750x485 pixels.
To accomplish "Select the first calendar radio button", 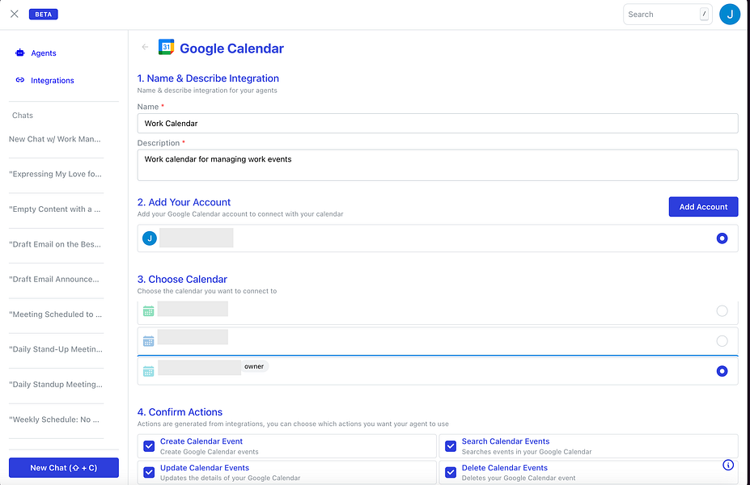I will point(722,311).
